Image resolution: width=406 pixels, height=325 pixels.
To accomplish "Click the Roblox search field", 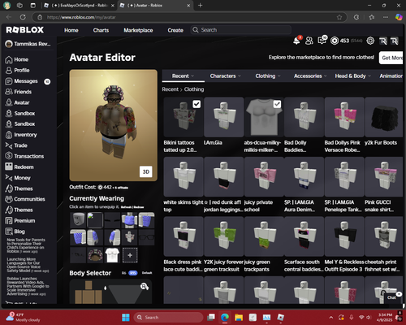I will tap(241, 30).
